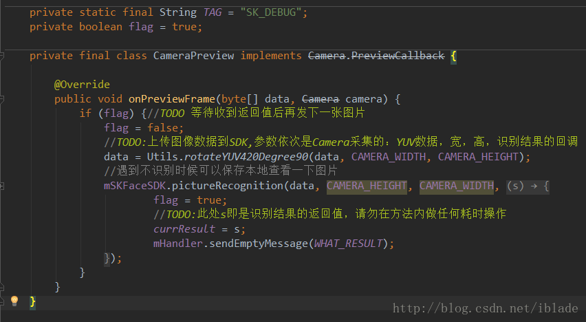Click the TODO comment about 上传图像数据到SDK

point(341,142)
